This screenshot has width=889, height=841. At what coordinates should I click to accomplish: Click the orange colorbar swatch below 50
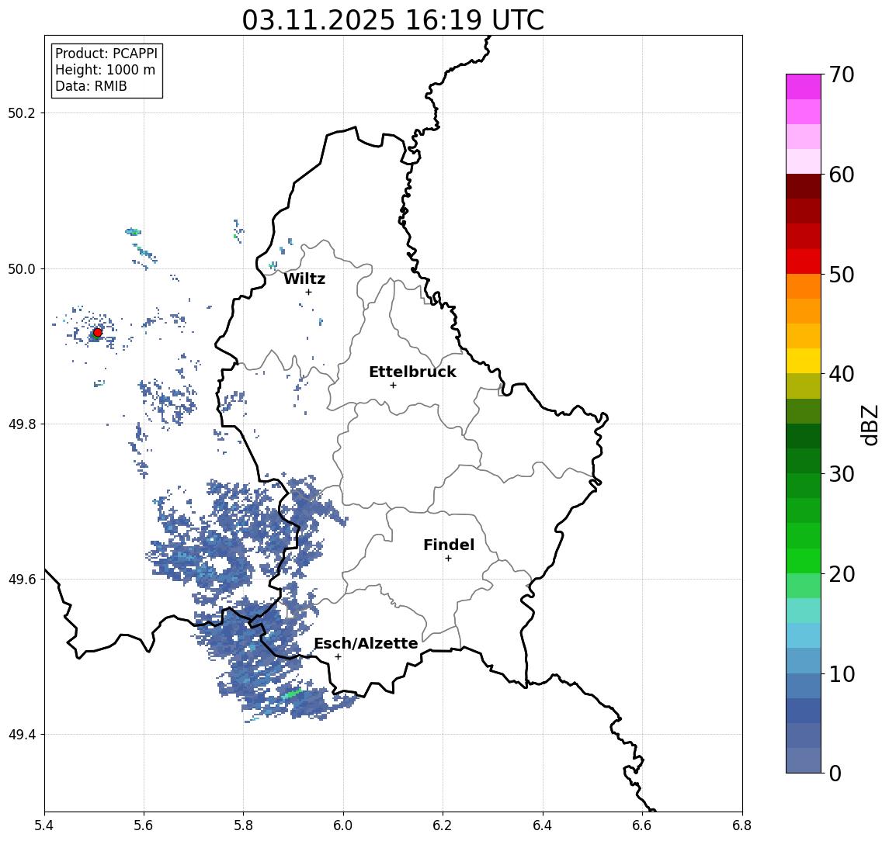[x=804, y=286]
